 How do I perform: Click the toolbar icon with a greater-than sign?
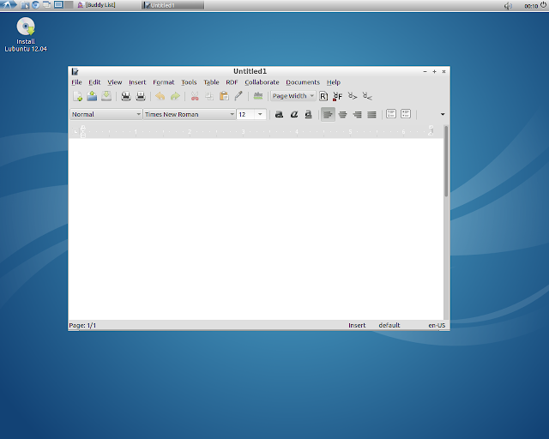tap(353, 96)
